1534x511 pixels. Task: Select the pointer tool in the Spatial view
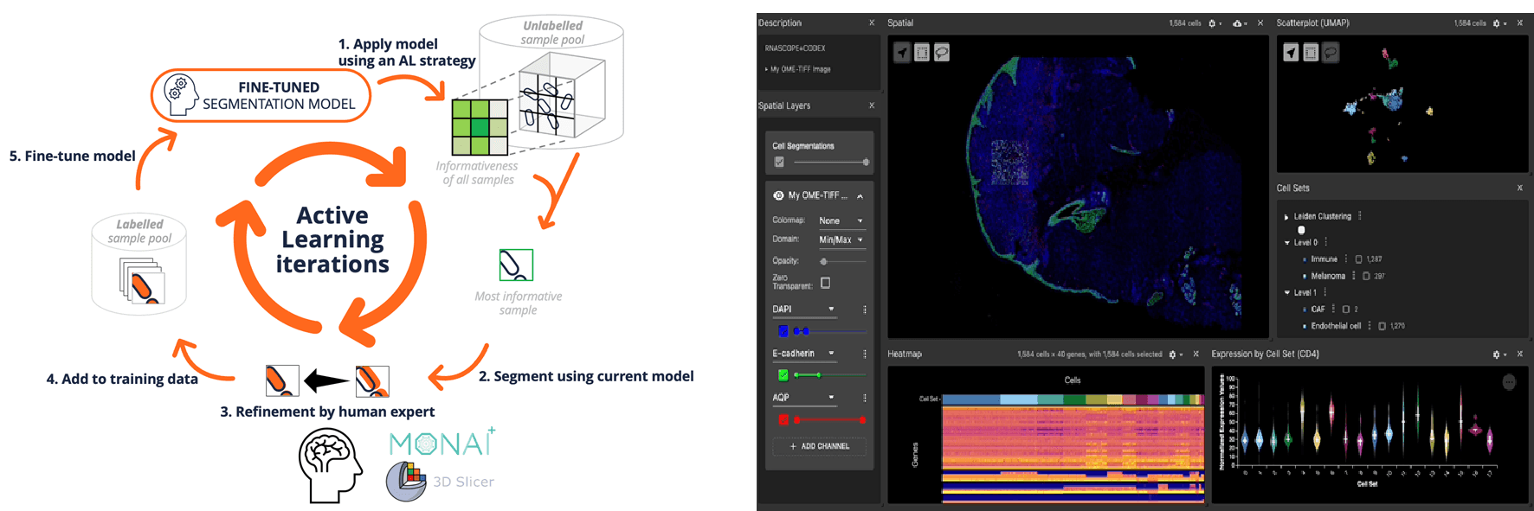click(903, 53)
